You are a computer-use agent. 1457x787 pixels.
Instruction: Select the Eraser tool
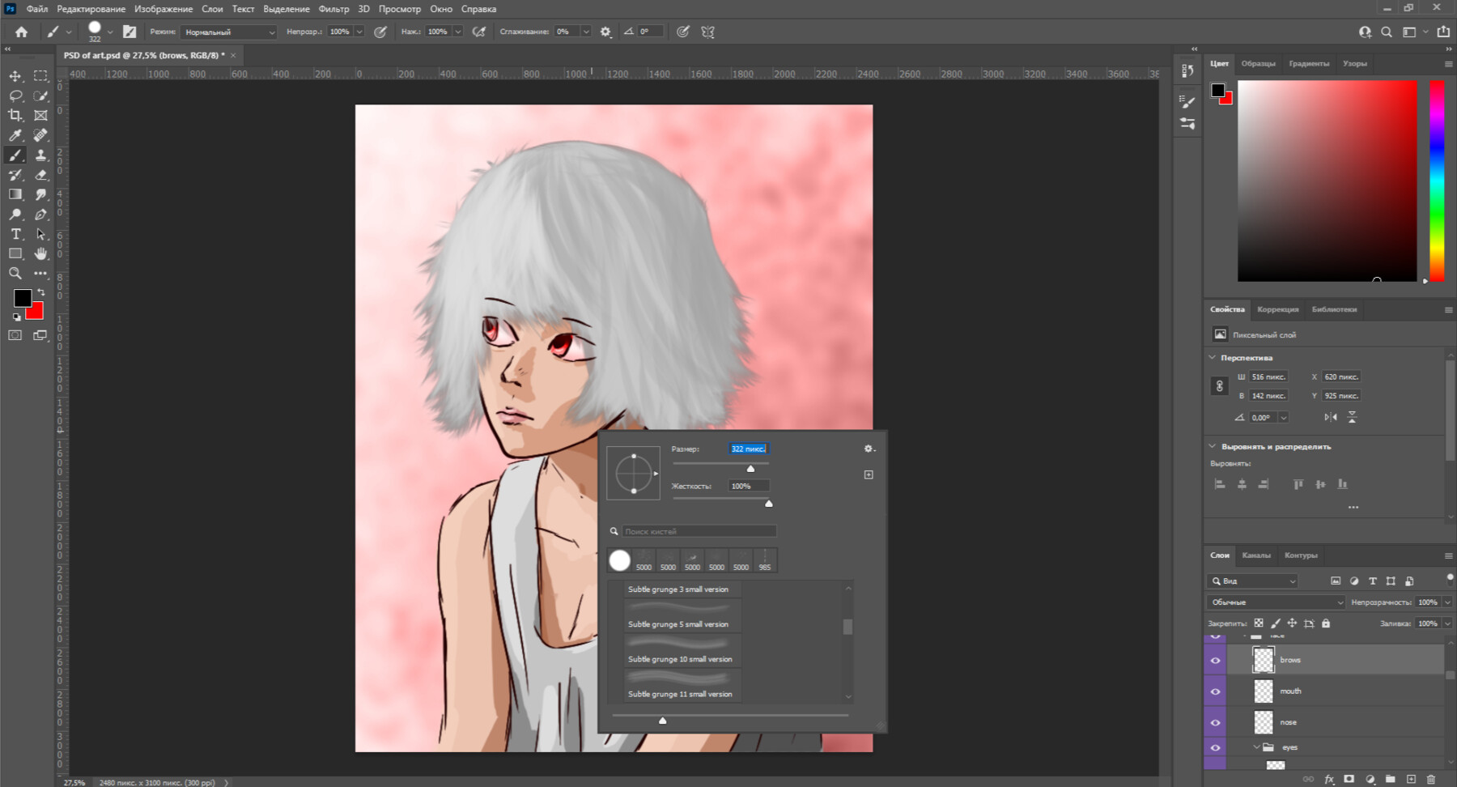(x=40, y=175)
